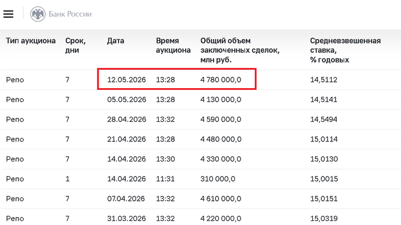The width and height of the screenshot is (401, 225).
Task: Click the Время аукциона column header
Action: tap(173, 45)
